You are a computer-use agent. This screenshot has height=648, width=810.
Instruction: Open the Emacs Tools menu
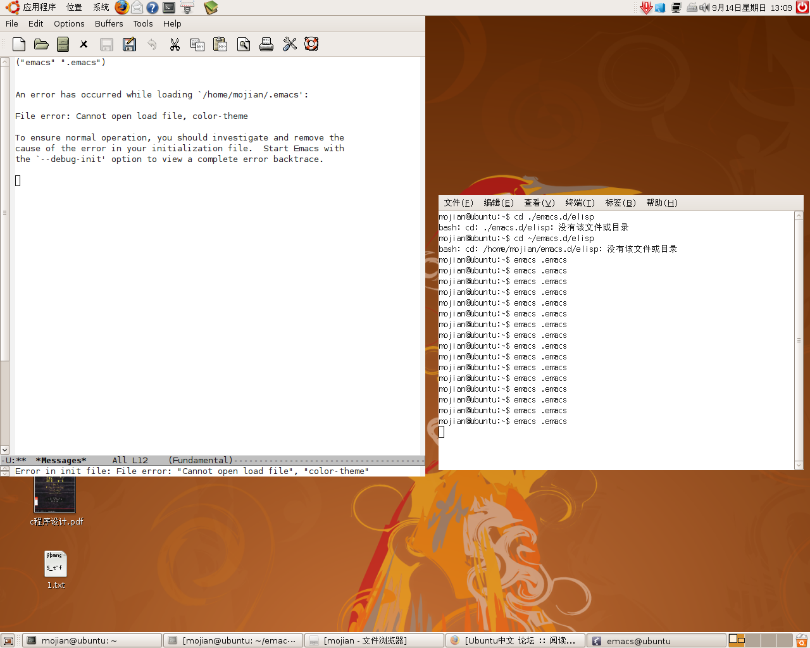click(143, 23)
